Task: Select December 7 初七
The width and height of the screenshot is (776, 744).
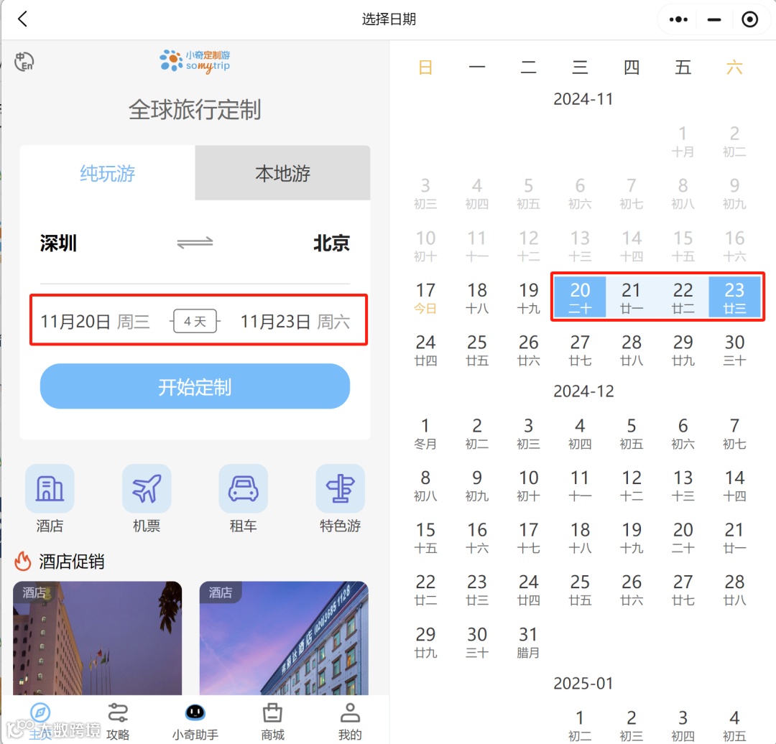Action: [x=734, y=433]
